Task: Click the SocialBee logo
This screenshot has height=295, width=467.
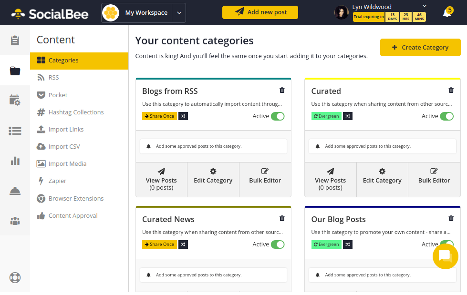Action: click(x=50, y=14)
